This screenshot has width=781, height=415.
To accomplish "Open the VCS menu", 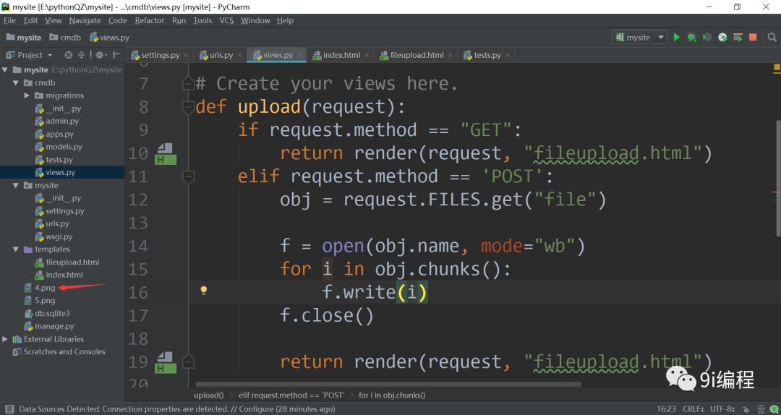I will (x=226, y=20).
